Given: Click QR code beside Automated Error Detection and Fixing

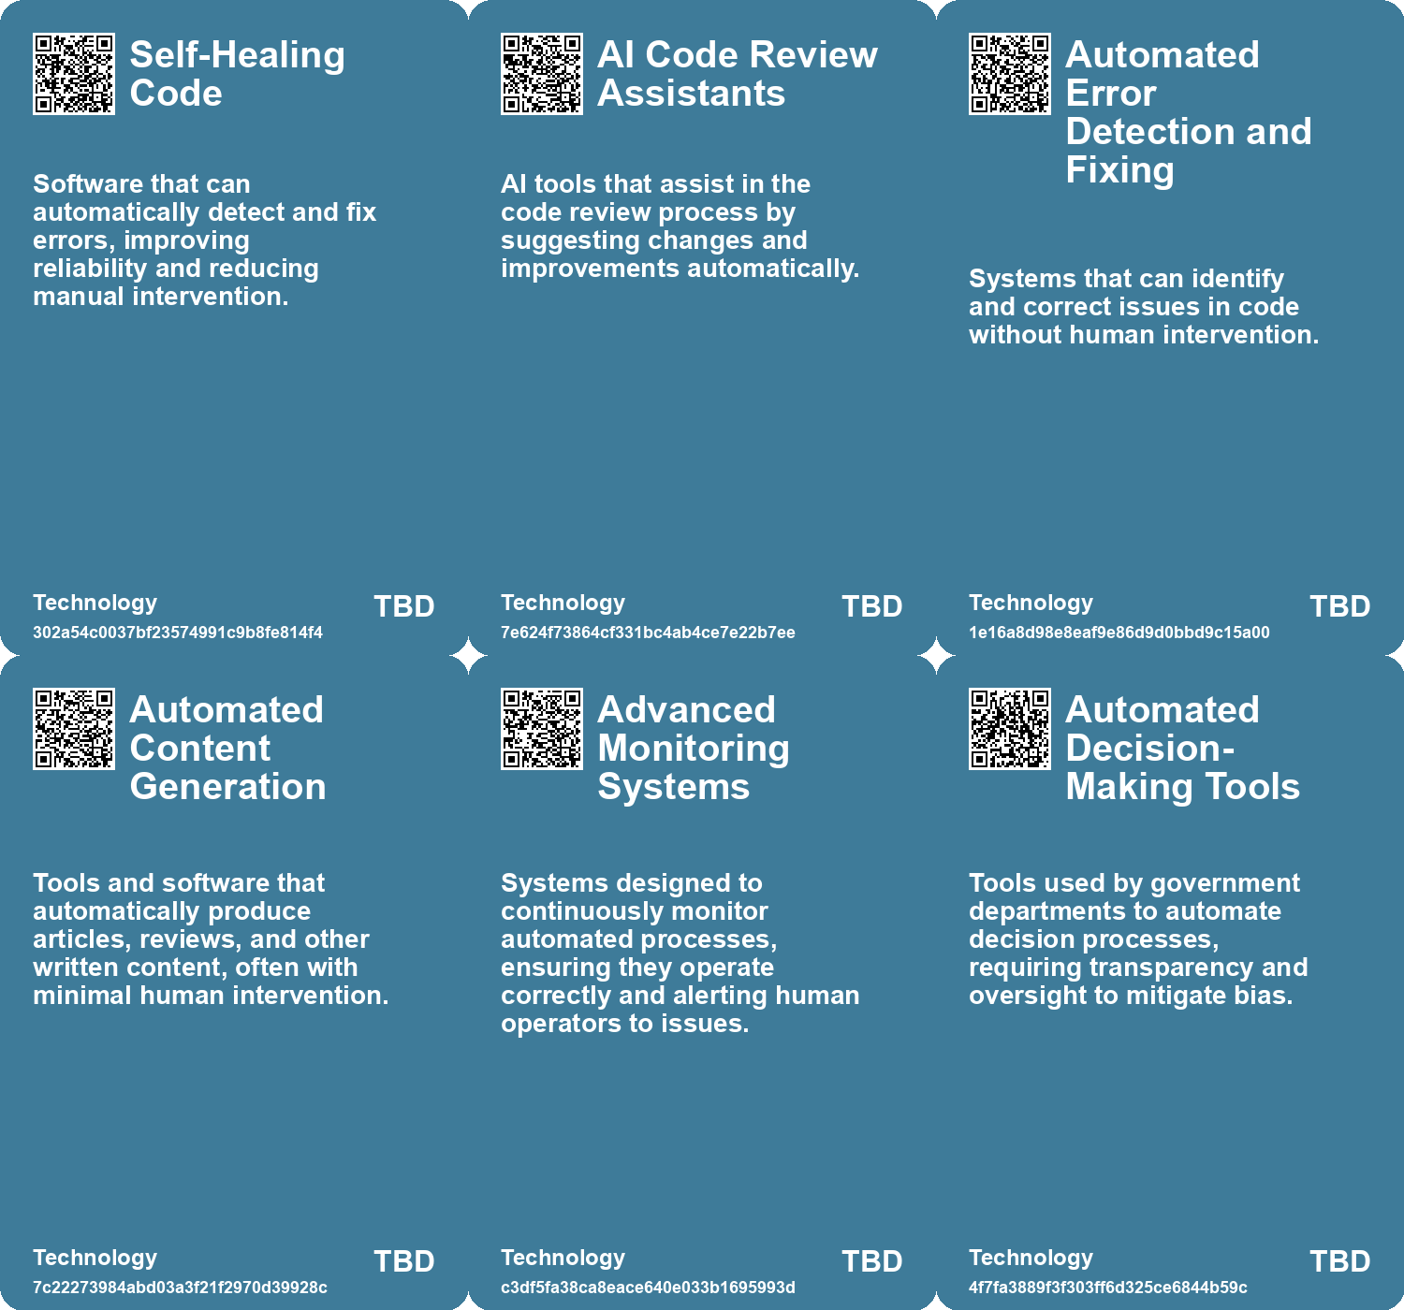Looking at the screenshot, I should [1010, 74].
